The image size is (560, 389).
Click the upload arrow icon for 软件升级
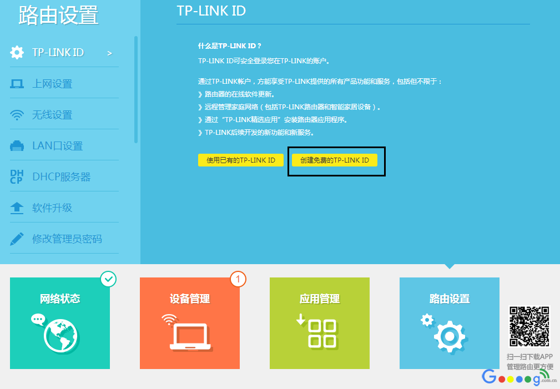(x=17, y=206)
